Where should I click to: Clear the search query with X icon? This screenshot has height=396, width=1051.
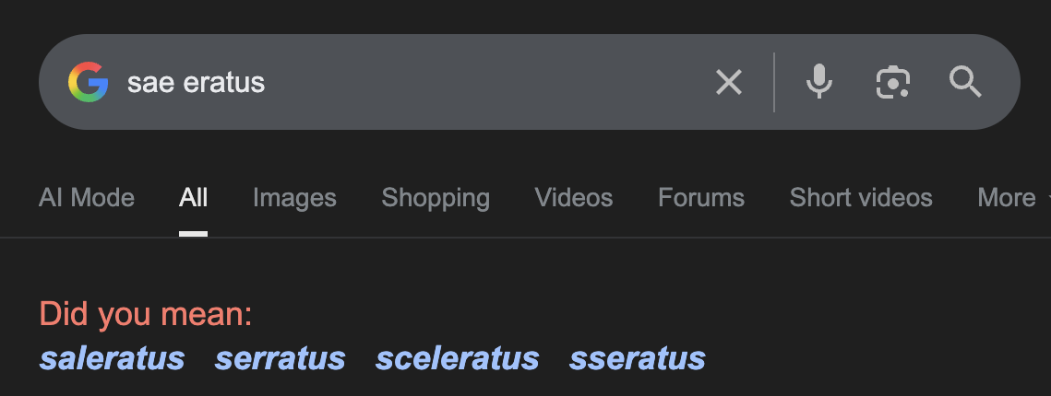point(729,83)
